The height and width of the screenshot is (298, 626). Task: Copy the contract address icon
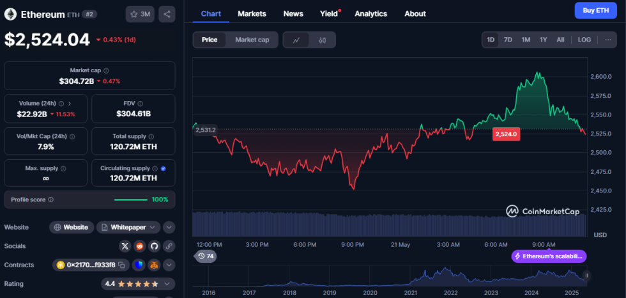[122, 265]
